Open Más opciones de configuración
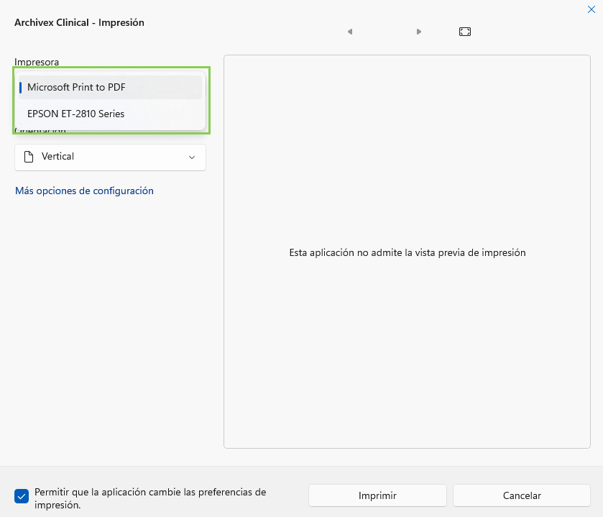Image resolution: width=603 pixels, height=517 pixels. click(x=84, y=191)
